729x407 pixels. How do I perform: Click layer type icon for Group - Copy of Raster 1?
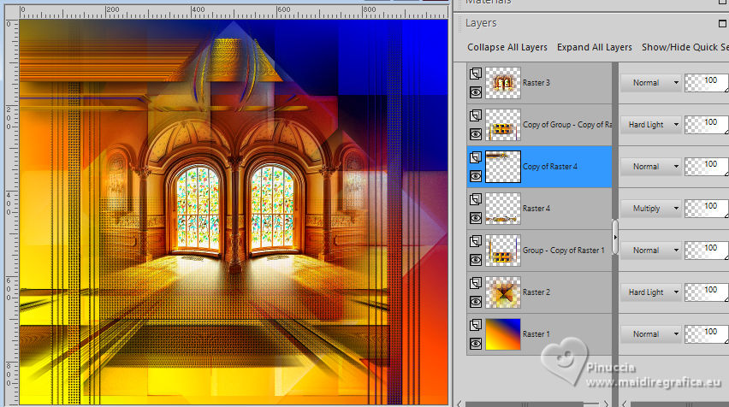coord(475,241)
